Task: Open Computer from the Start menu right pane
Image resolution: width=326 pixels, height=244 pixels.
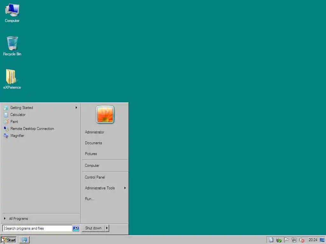Action: pos(92,166)
